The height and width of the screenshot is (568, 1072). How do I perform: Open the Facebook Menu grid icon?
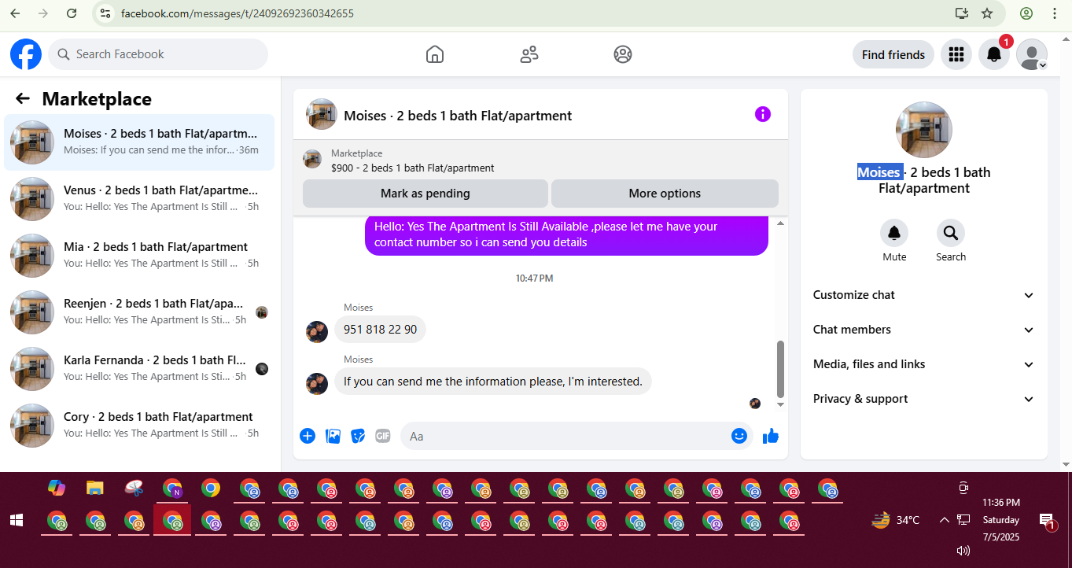956,54
